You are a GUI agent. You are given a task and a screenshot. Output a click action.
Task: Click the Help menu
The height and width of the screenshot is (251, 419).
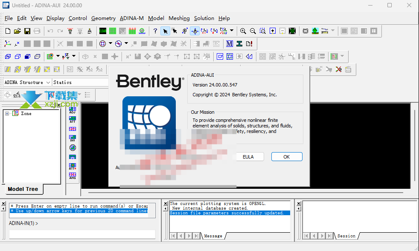224,18
